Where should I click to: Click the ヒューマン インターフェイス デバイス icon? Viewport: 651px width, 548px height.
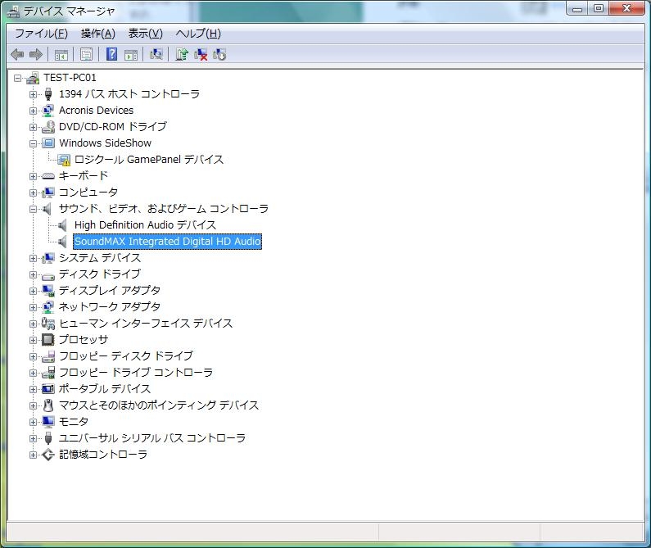click(x=48, y=324)
